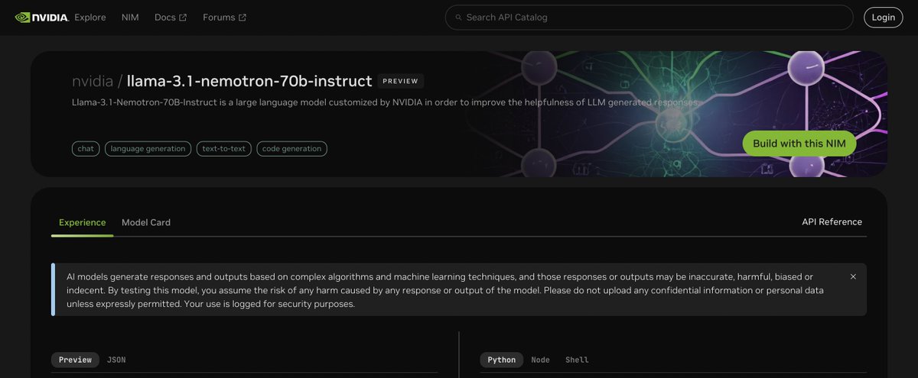Click the code generation tag
Image resolution: width=918 pixels, height=378 pixels.
(x=291, y=149)
